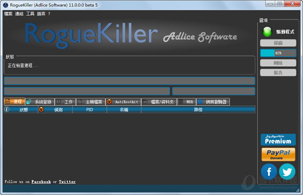This screenshot has height=195, width=303.
Task: Click the Adlice Software logo text
Action: click(x=200, y=37)
